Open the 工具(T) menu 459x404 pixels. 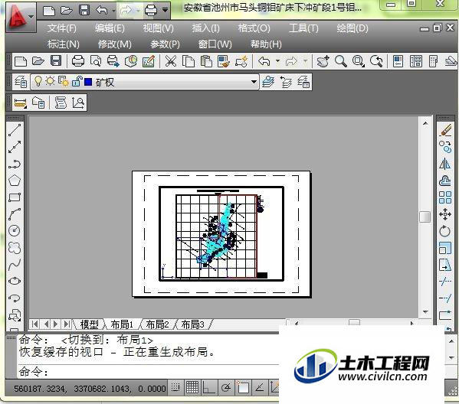(303, 28)
